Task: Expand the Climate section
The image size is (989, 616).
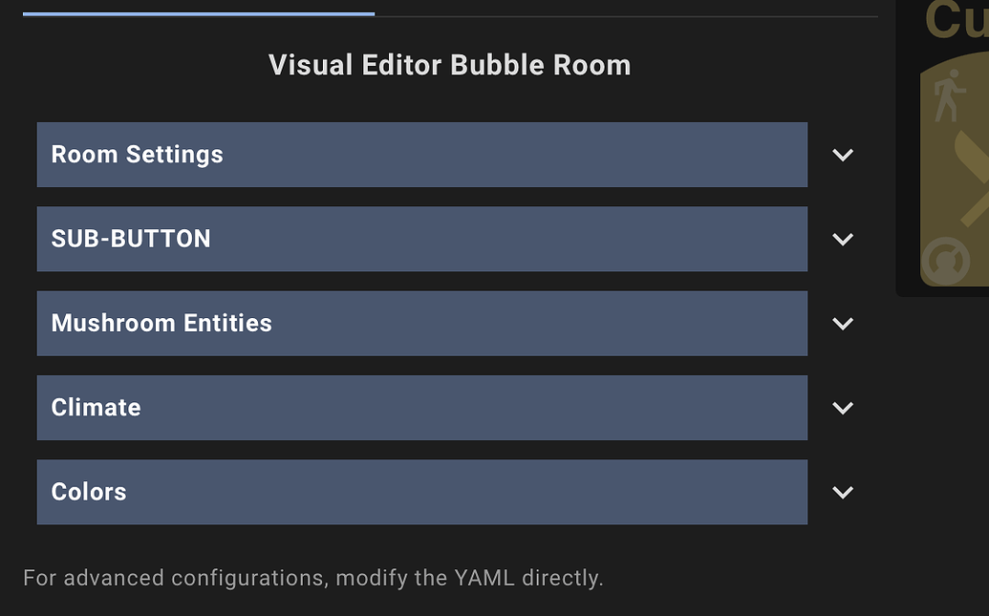Action: point(422,407)
